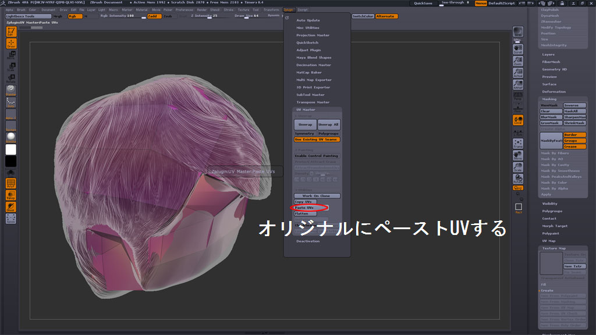Click the ZBrush logo icon

[3, 3]
